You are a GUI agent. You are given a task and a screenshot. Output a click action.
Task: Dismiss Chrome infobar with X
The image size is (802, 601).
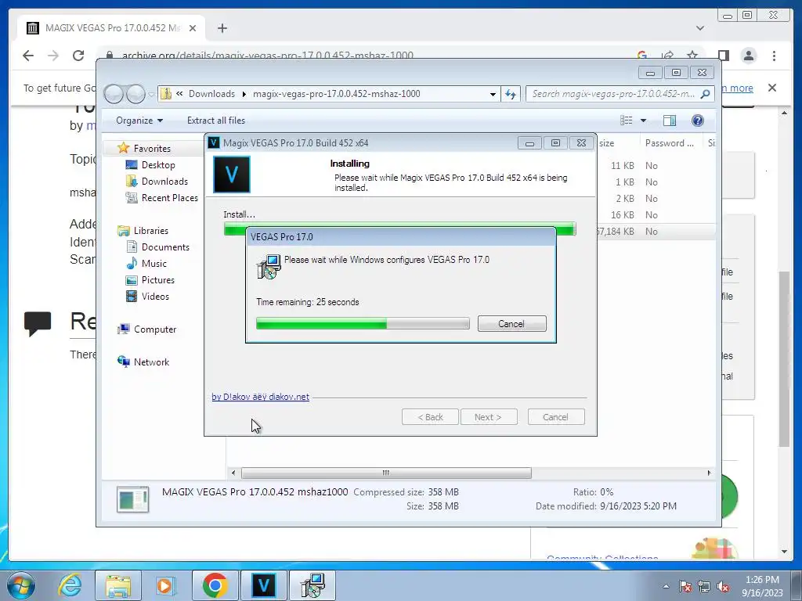coord(772,88)
